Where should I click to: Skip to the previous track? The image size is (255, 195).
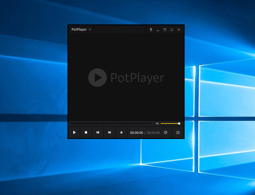tap(98, 132)
